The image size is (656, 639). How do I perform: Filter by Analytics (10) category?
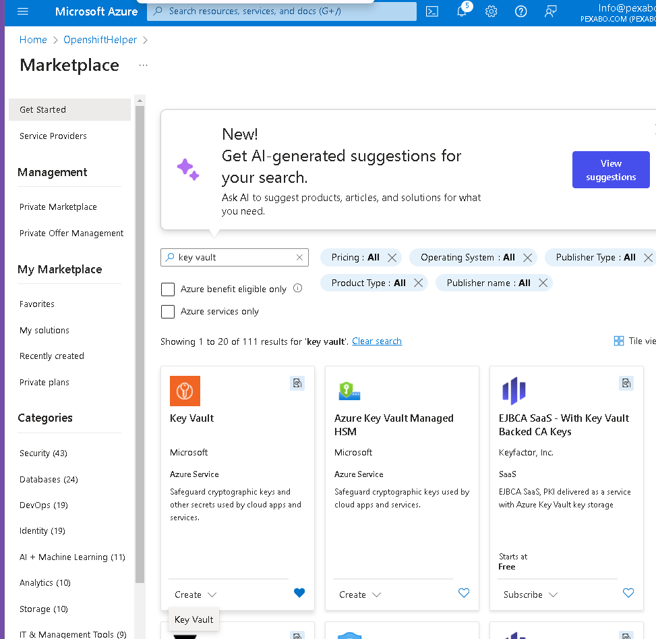click(44, 583)
